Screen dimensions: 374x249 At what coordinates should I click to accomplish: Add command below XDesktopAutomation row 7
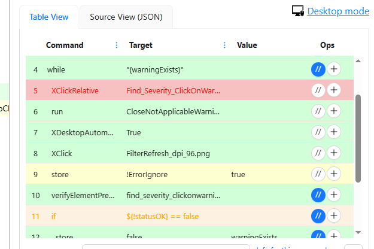point(334,132)
